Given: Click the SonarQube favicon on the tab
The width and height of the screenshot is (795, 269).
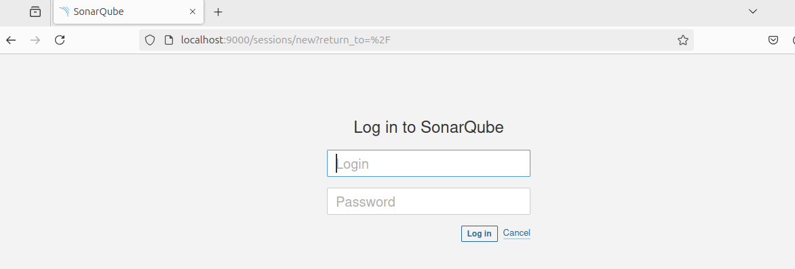Looking at the screenshot, I should 64,12.
